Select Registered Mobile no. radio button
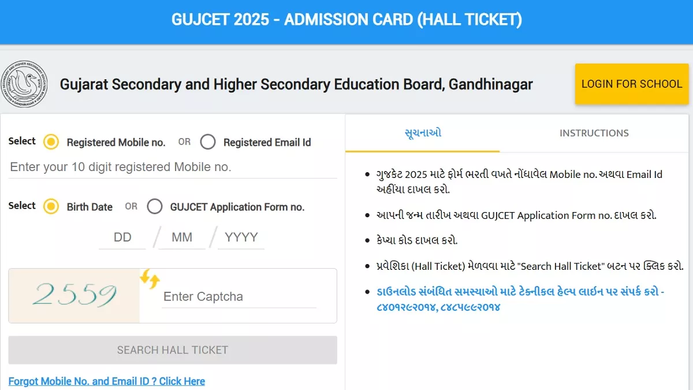 (51, 142)
